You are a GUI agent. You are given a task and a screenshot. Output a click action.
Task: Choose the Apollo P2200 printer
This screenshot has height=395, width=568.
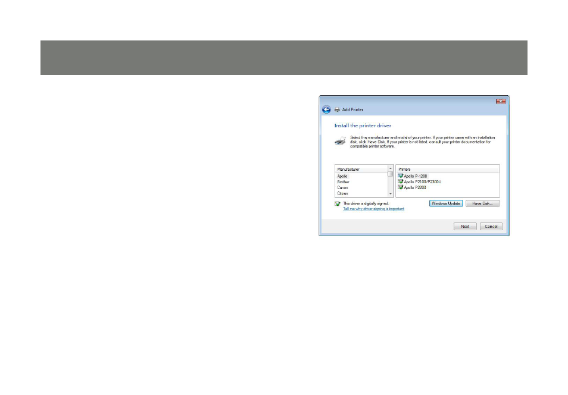415,188
